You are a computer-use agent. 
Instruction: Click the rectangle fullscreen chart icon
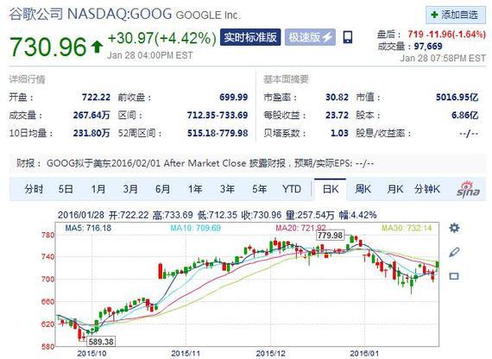click(454, 276)
